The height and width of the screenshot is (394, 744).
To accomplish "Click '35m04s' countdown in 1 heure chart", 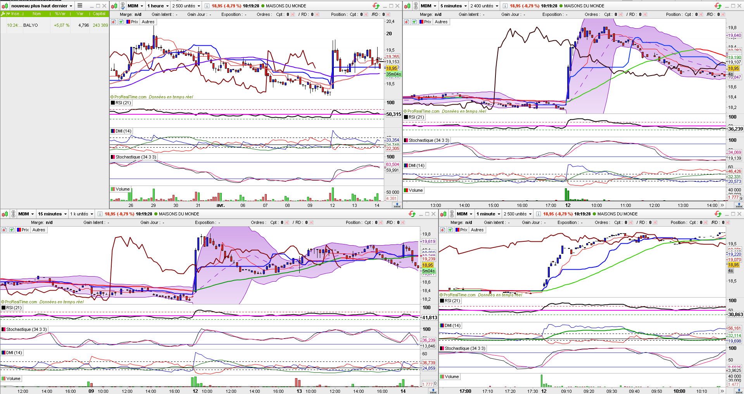I will click(x=394, y=74).
